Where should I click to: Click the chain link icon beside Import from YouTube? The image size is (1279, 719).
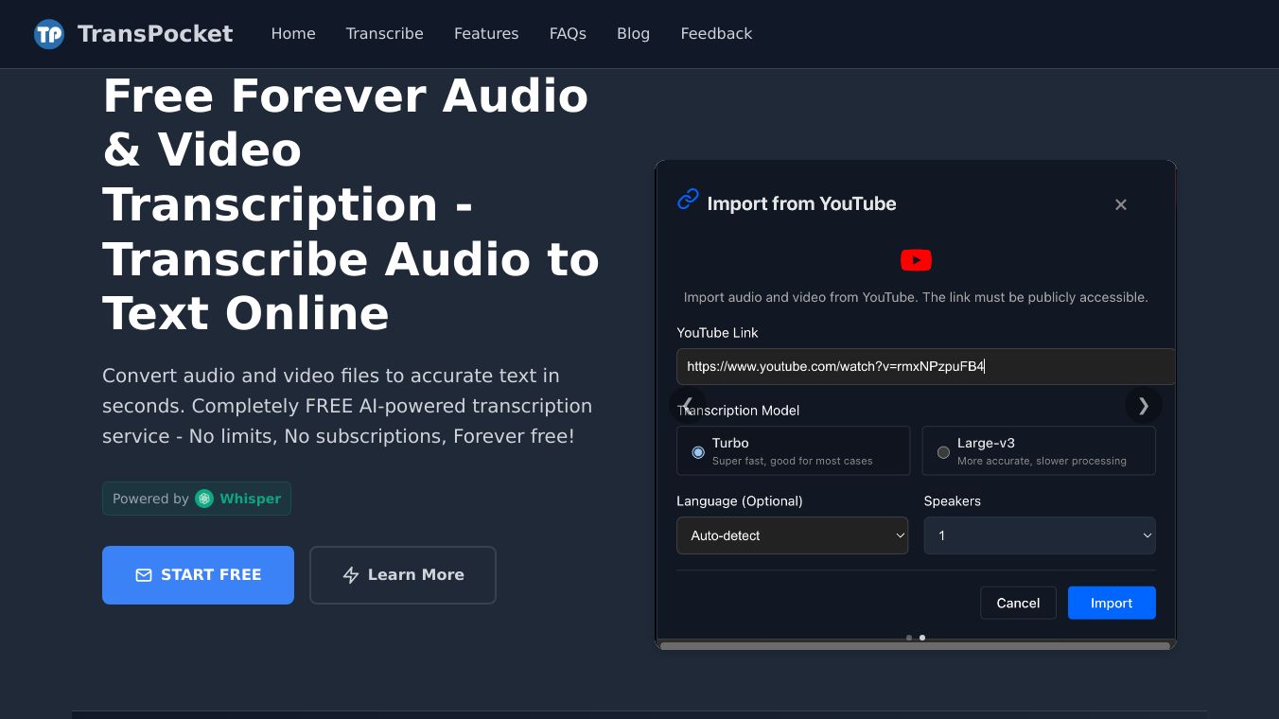[688, 200]
